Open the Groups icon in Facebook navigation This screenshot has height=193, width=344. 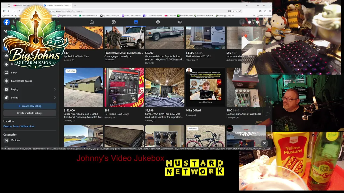click(x=158, y=22)
